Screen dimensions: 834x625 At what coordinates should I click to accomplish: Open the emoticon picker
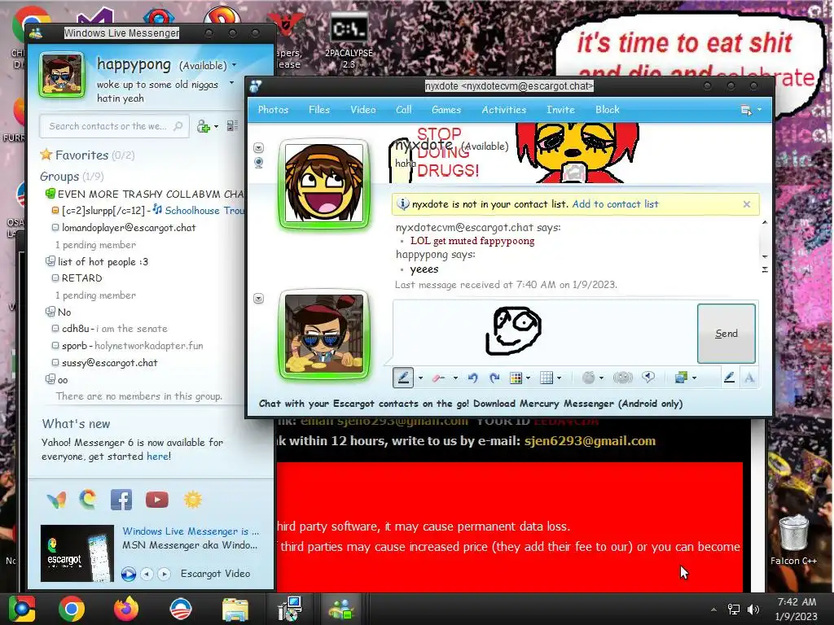(x=588, y=378)
